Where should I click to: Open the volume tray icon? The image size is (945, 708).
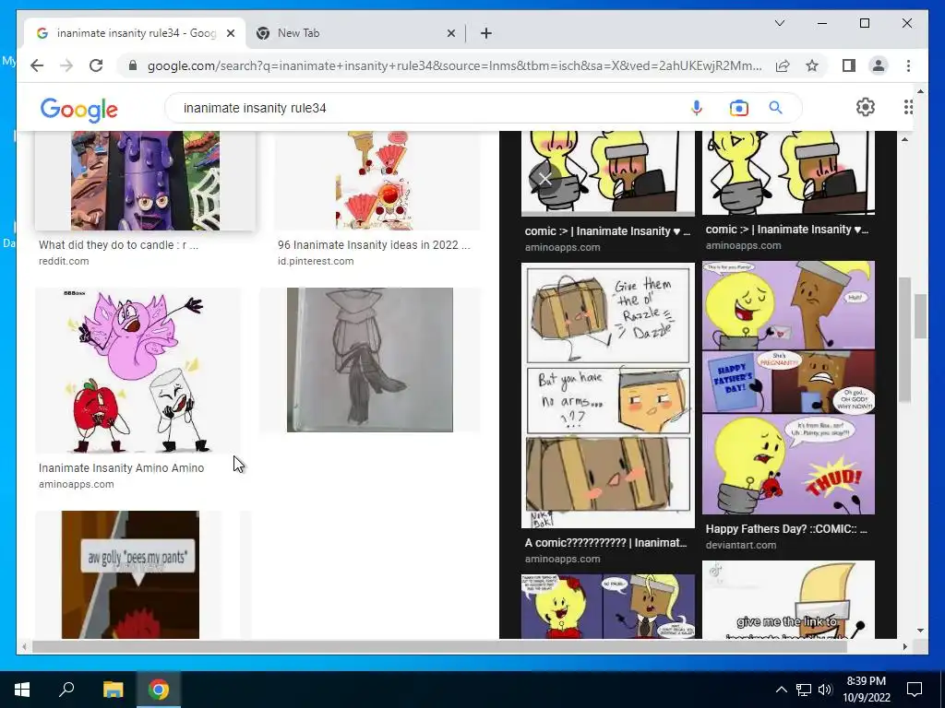(x=824, y=690)
